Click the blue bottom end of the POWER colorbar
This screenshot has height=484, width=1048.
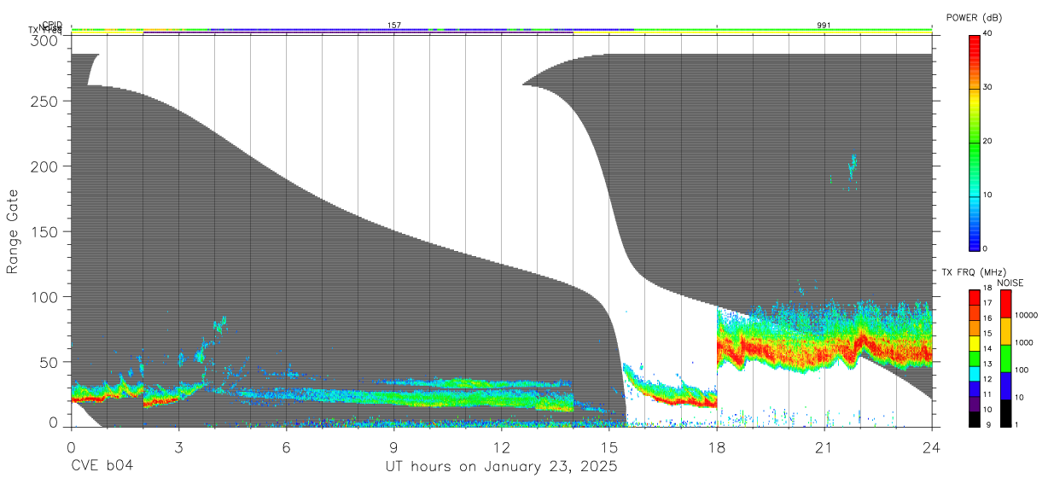point(975,243)
